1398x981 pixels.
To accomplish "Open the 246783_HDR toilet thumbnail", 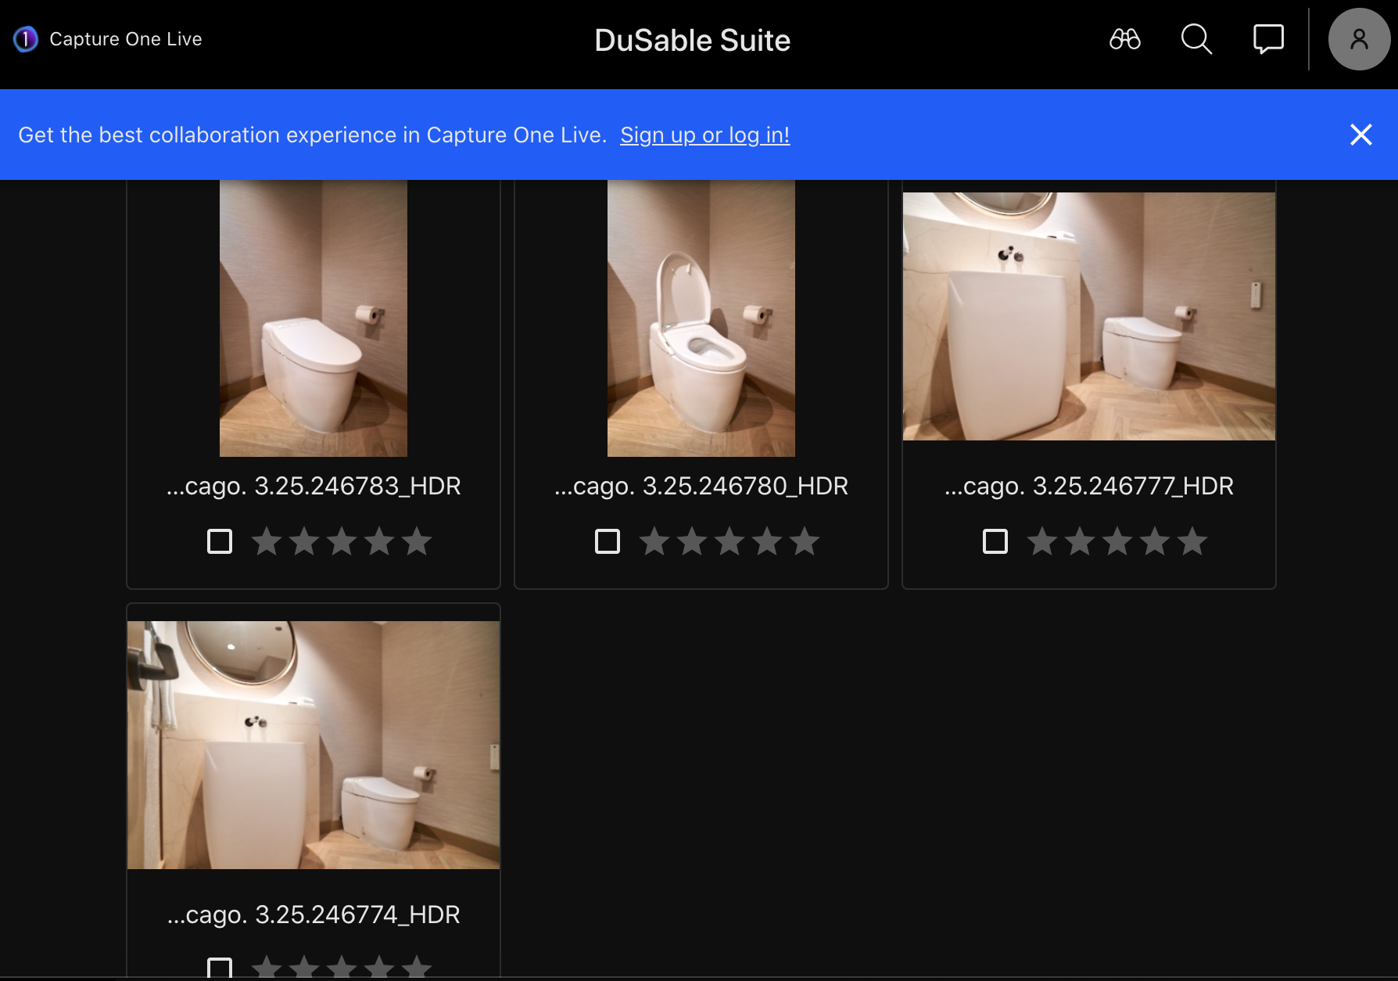I will click(314, 318).
